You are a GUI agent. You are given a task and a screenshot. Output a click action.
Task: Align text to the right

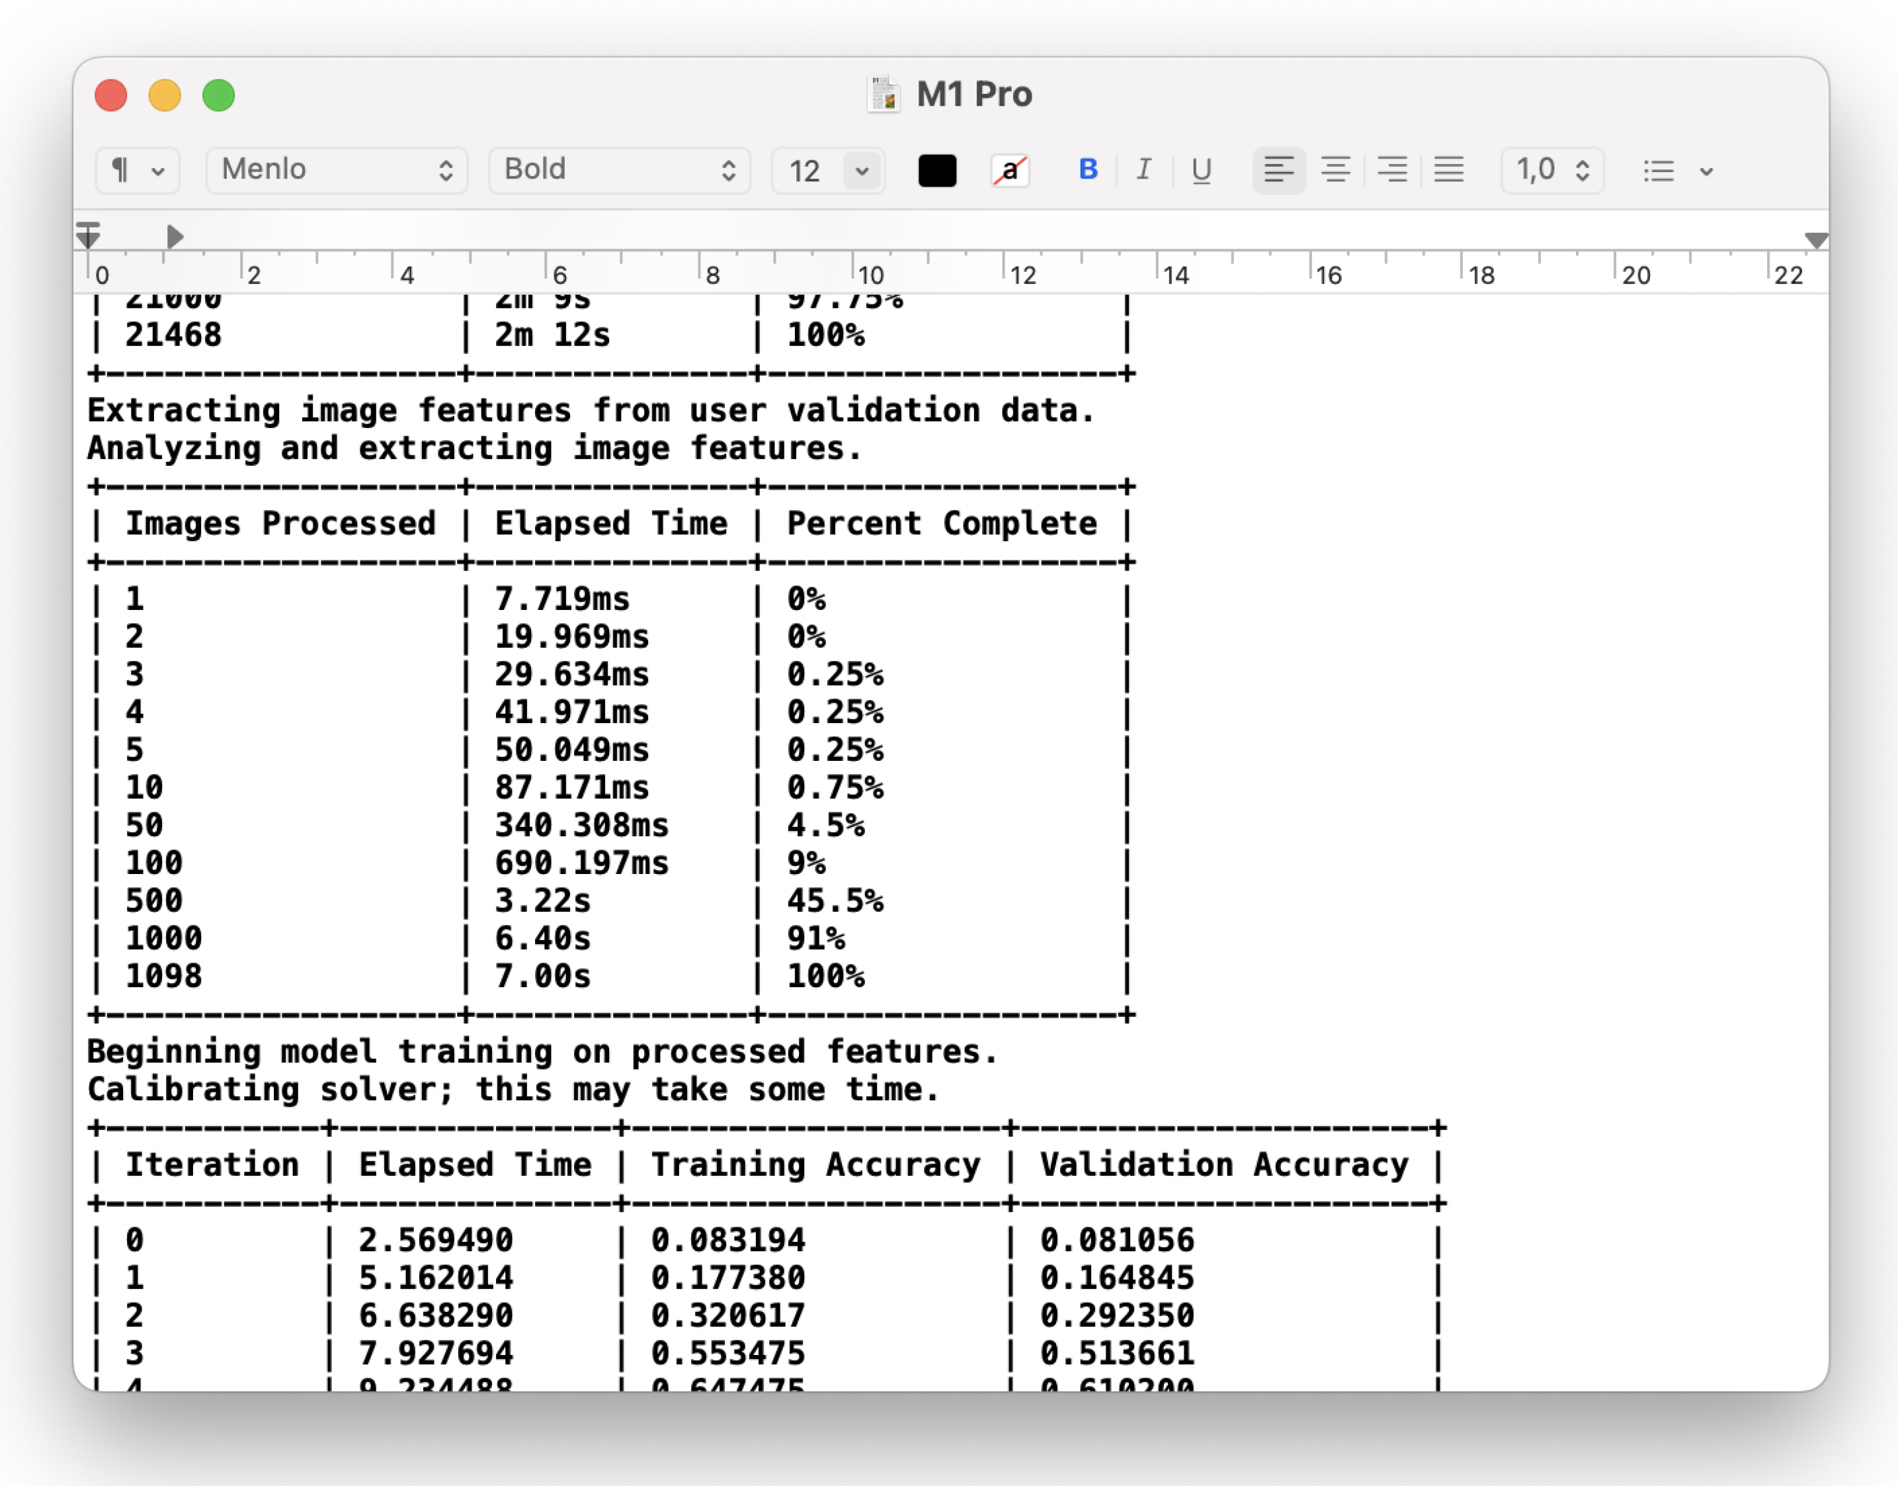pyautogui.click(x=1392, y=169)
